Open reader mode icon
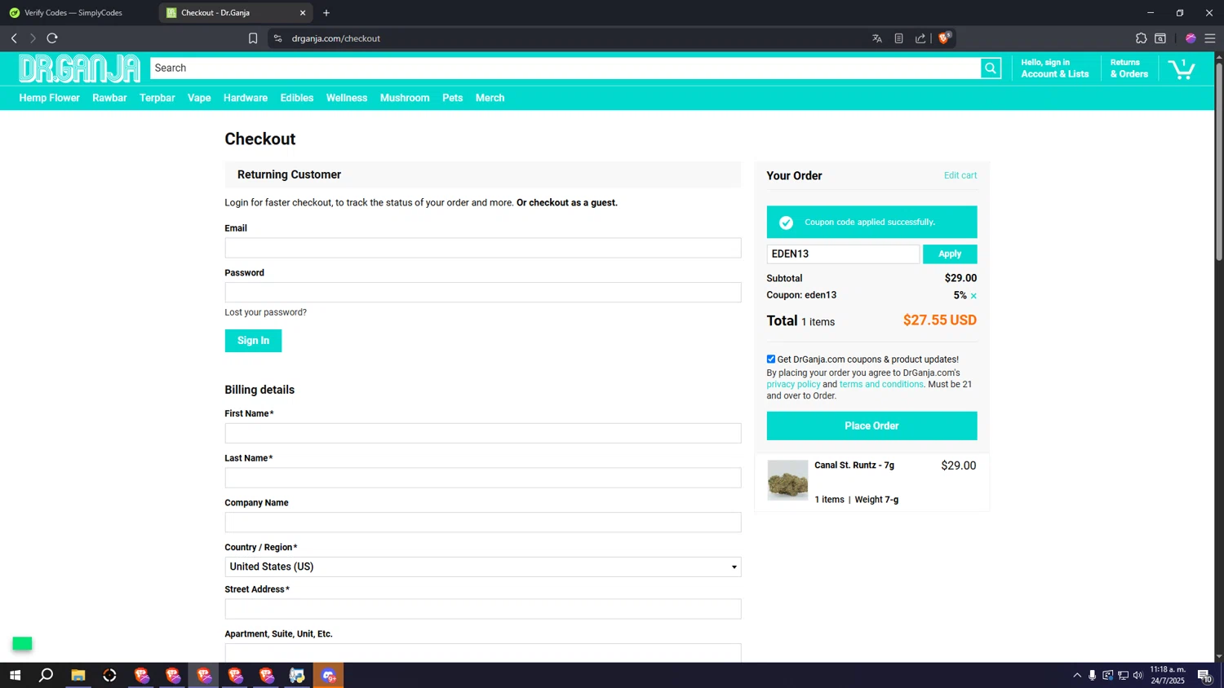 tap(898, 38)
